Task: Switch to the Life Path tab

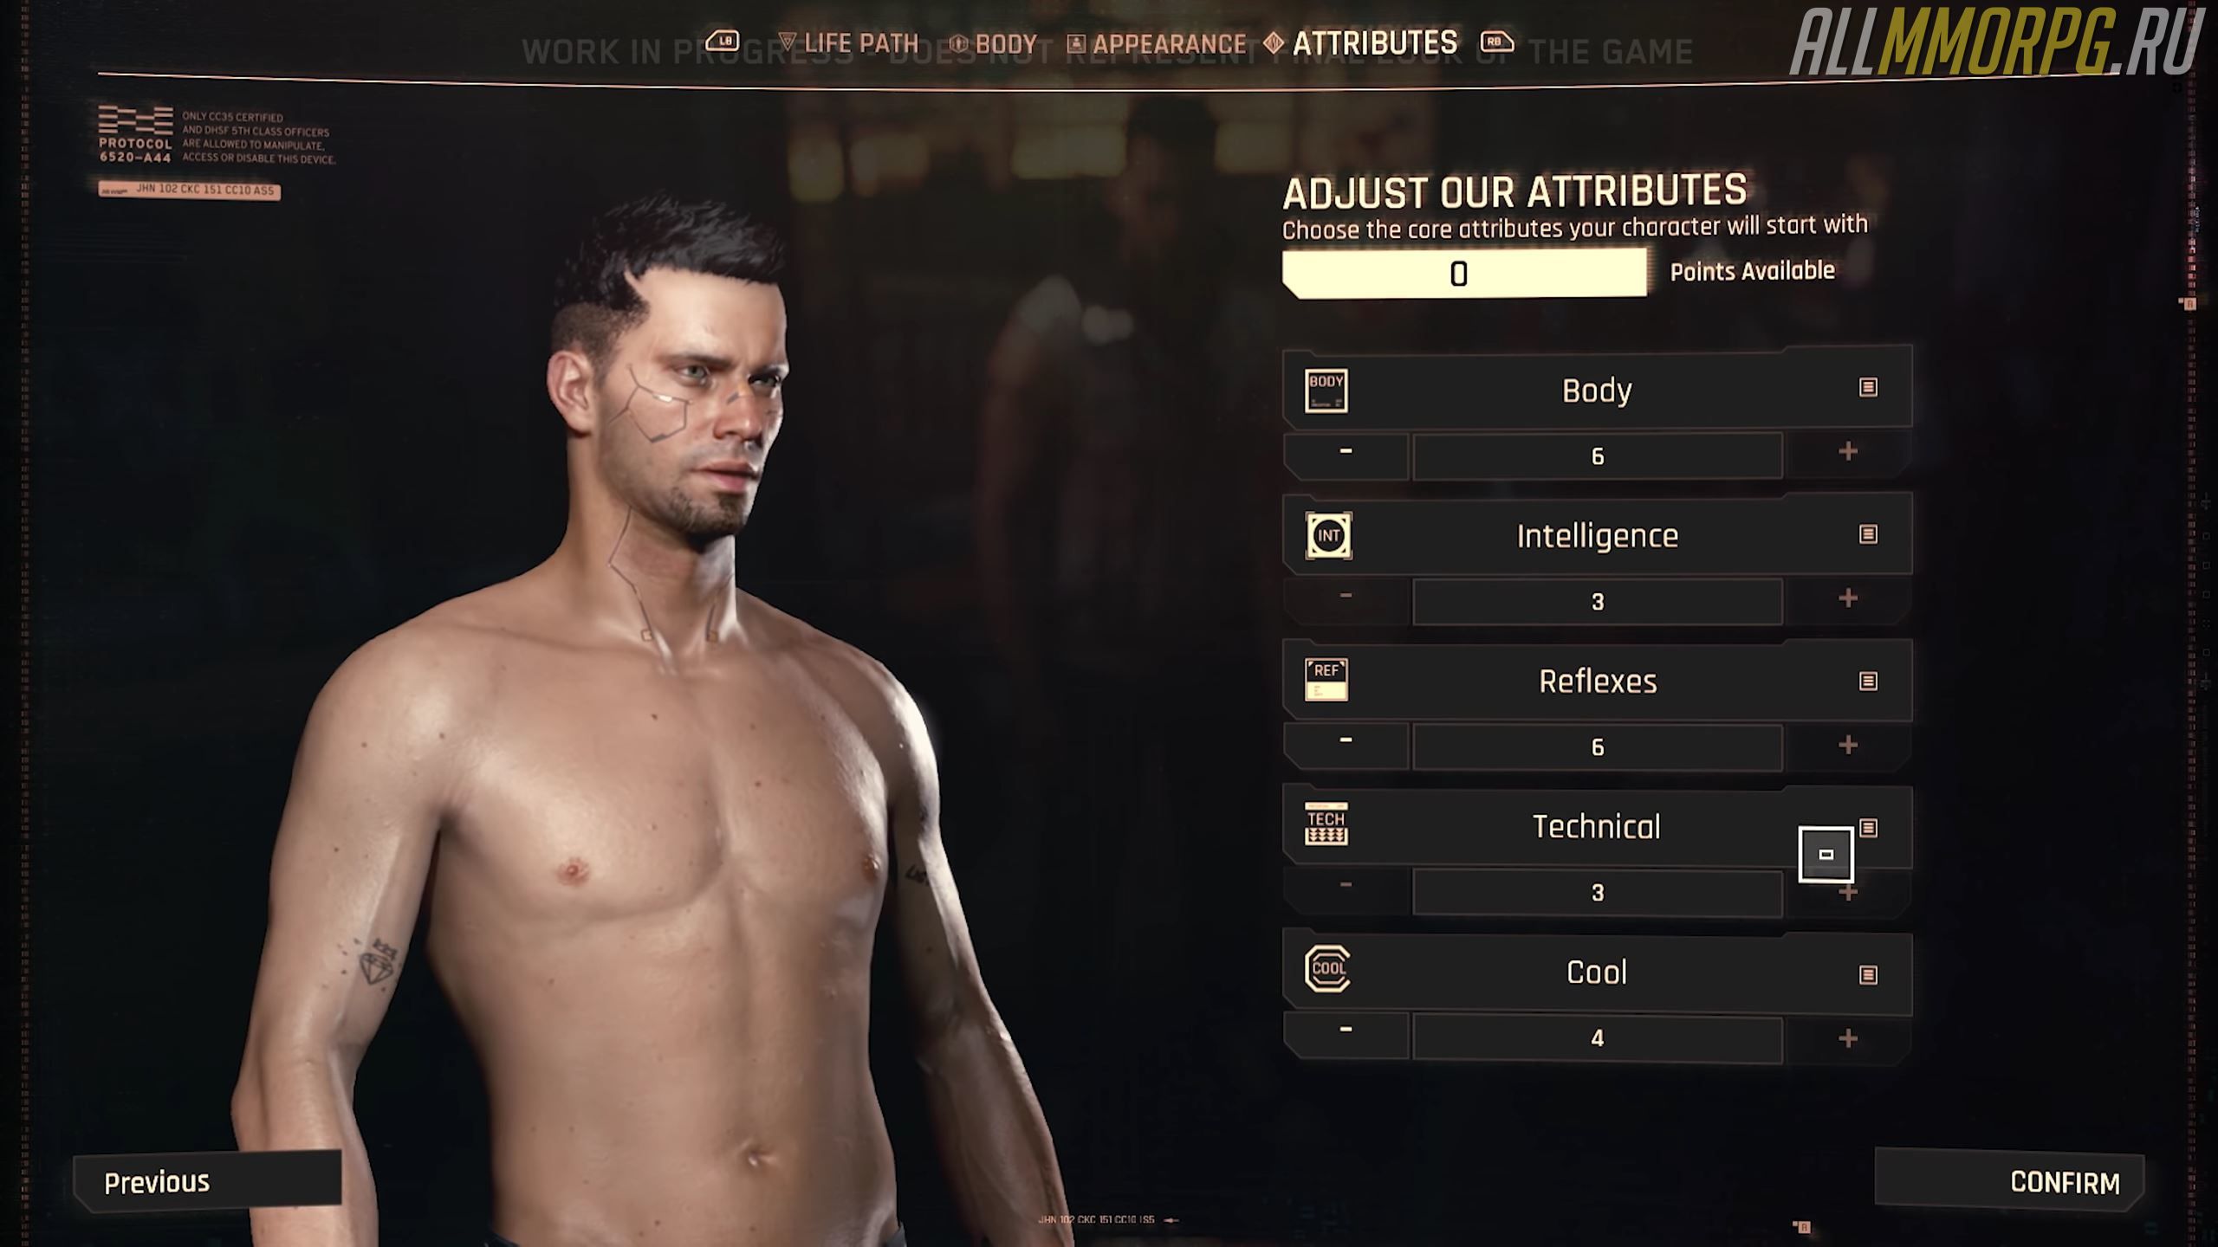Action: [x=848, y=42]
